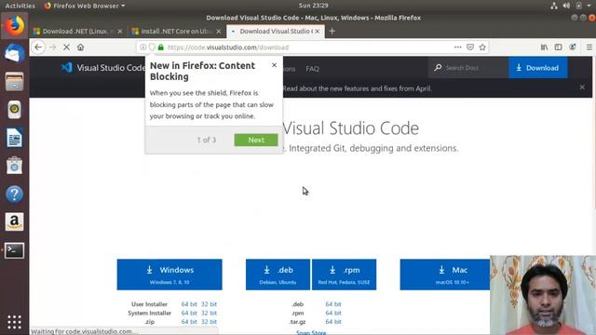Click 64 bit link for Linux .rpm
This screenshot has height=335, width=596.
tap(333, 313)
